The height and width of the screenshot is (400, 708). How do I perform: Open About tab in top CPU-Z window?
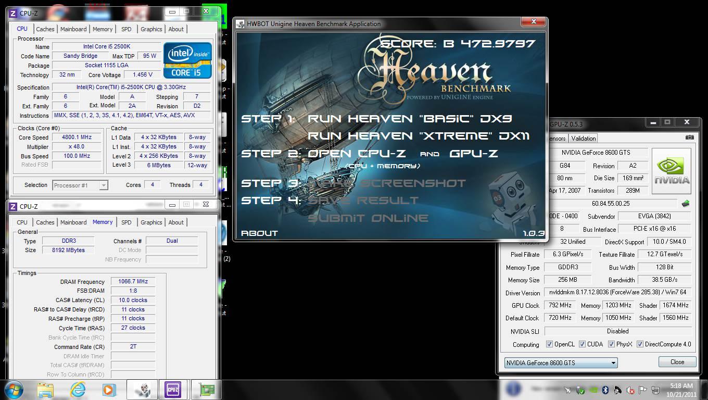[x=176, y=29]
